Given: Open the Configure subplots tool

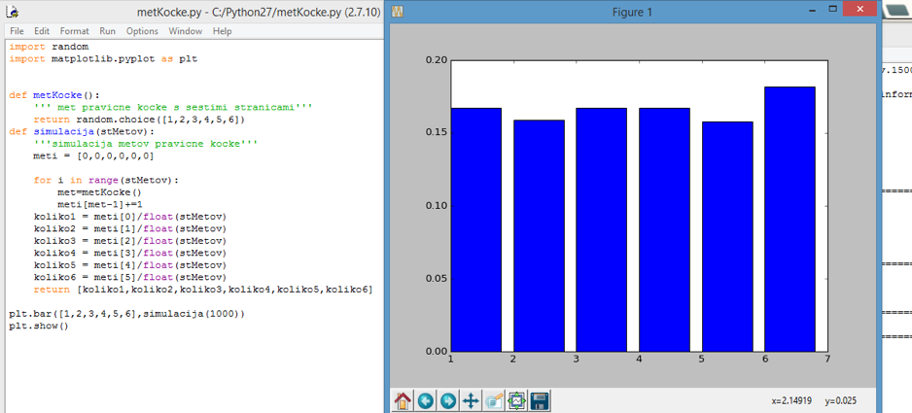Looking at the screenshot, I should [516, 400].
